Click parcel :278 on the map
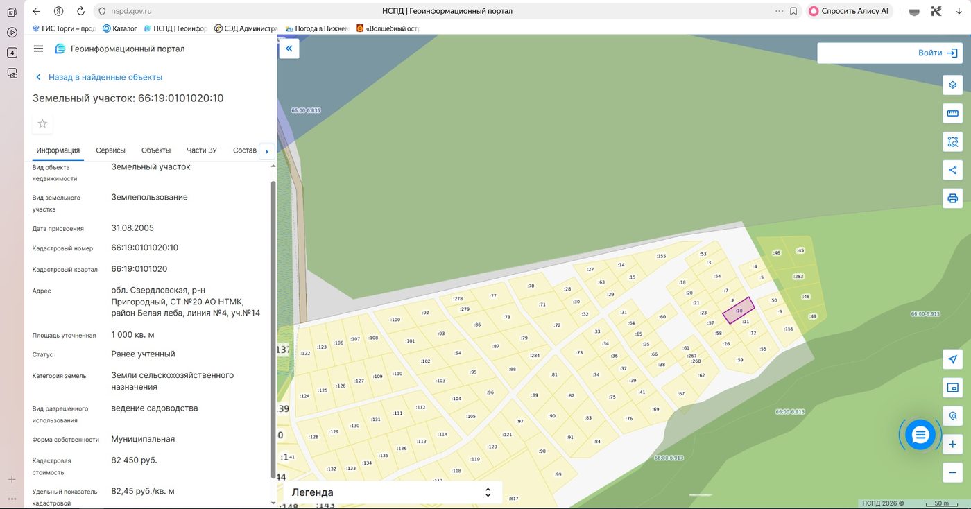The width and height of the screenshot is (971, 509). (x=458, y=298)
